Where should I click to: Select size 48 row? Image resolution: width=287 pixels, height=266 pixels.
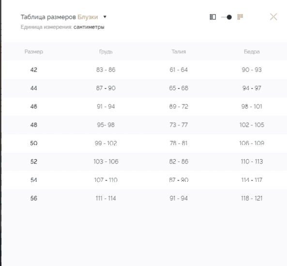(144, 125)
